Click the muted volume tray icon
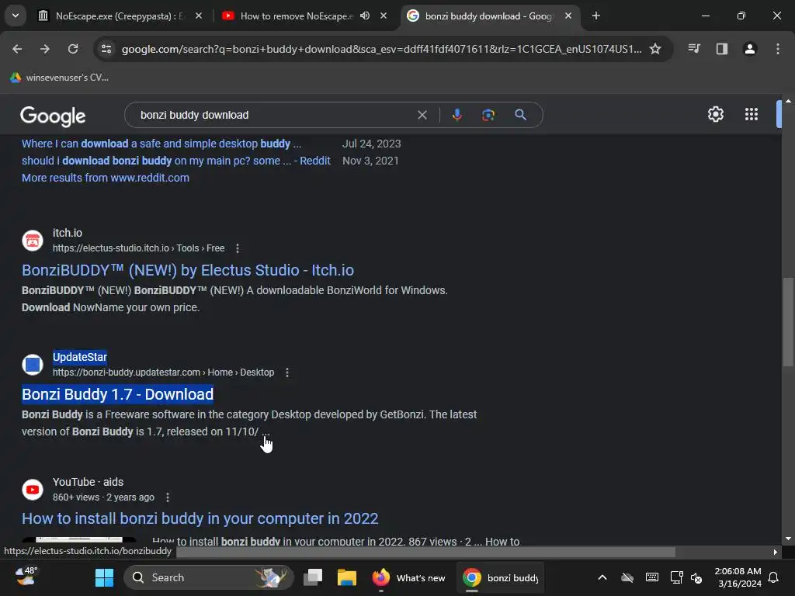This screenshot has height=596, width=795. [x=696, y=578]
